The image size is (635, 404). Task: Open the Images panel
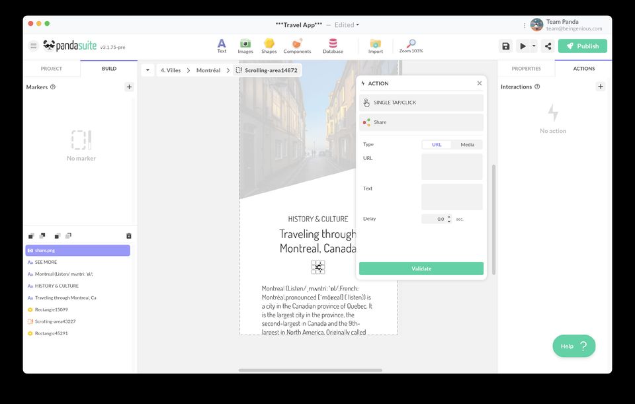pyautogui.click(x=245, y=45)
